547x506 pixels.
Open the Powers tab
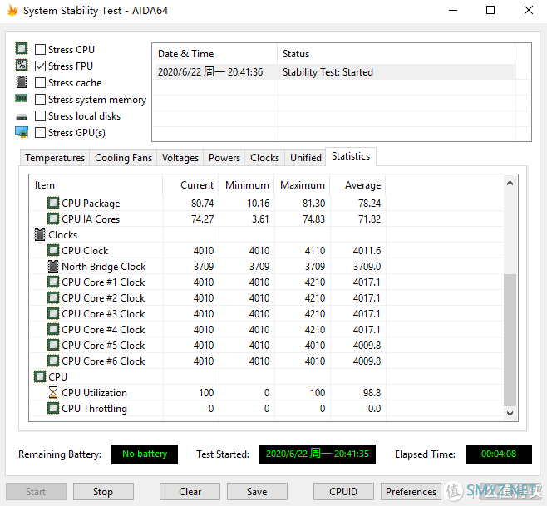[x=224, y=158]
